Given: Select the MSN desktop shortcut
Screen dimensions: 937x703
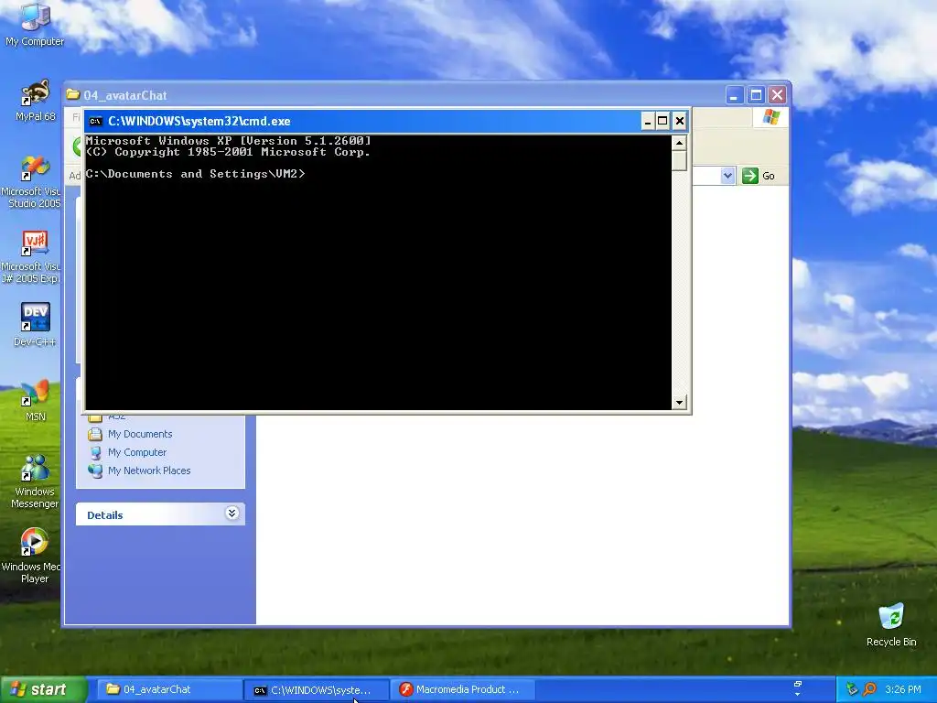Looking at the screenshot, I should click(35, 401).
